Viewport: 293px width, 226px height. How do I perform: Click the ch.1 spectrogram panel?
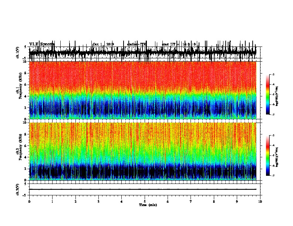(142, 90)
